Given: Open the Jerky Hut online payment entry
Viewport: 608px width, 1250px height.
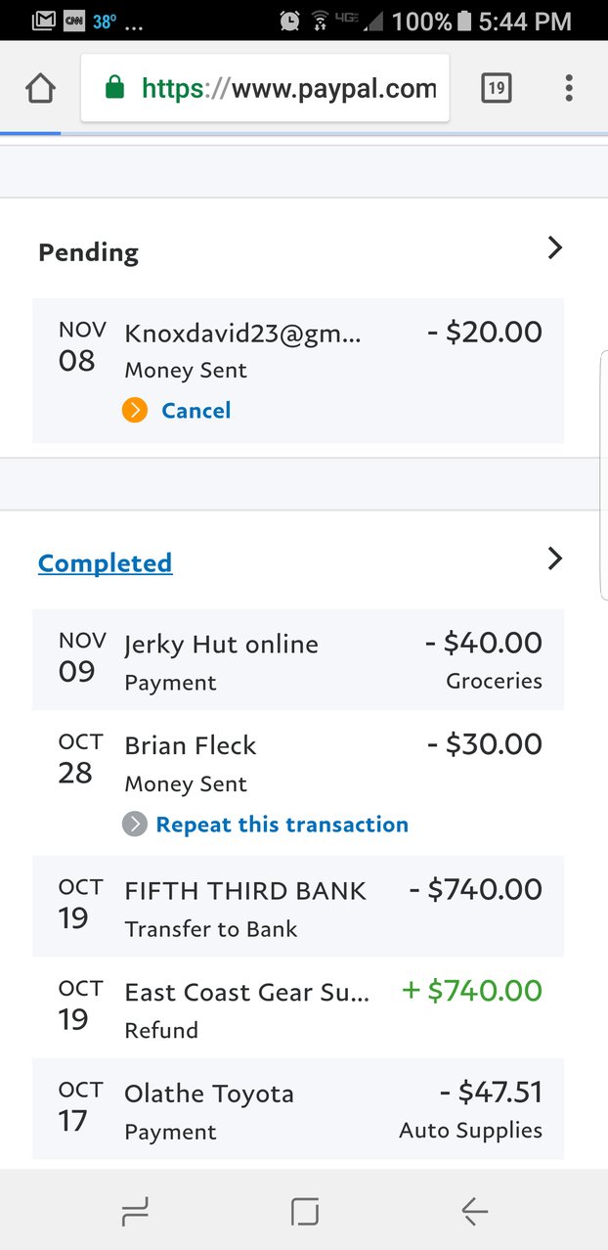Looking at the screenshot, I should [298, 660].
